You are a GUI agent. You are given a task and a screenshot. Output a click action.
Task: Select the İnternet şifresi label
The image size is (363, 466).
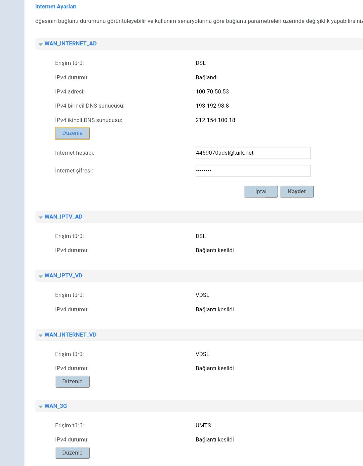coord(74,170)
